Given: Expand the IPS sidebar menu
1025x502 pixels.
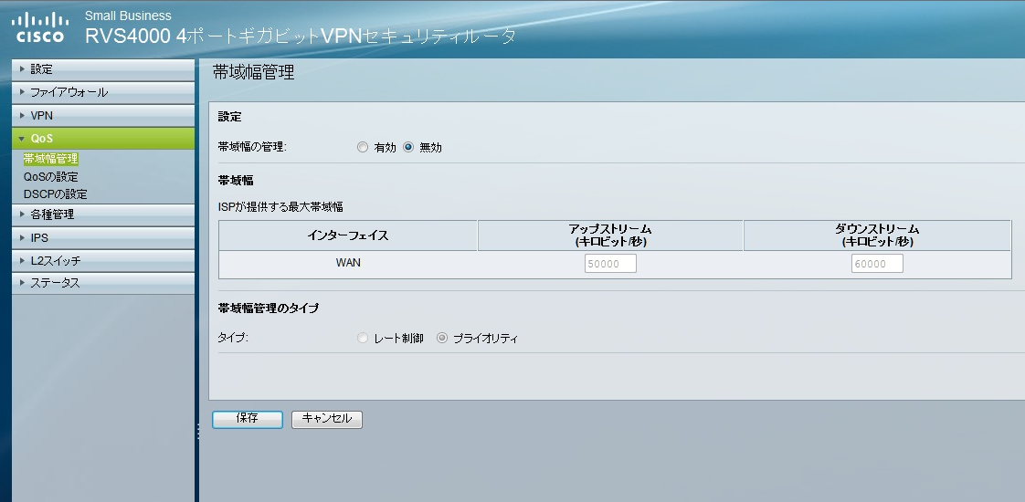Looking at the screenshot, I should 103,237.
